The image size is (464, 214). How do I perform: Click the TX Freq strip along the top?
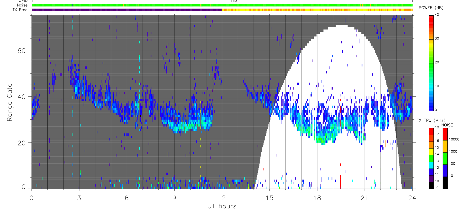point(222,10)
